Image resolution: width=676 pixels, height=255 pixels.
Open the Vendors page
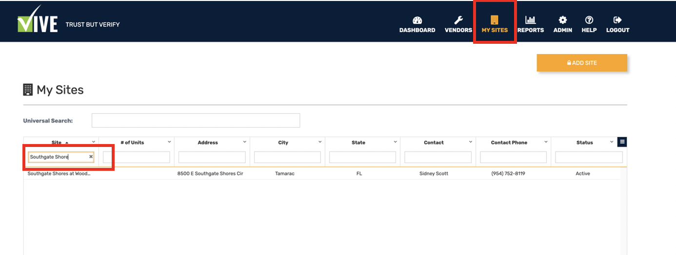tap(458, 25)
